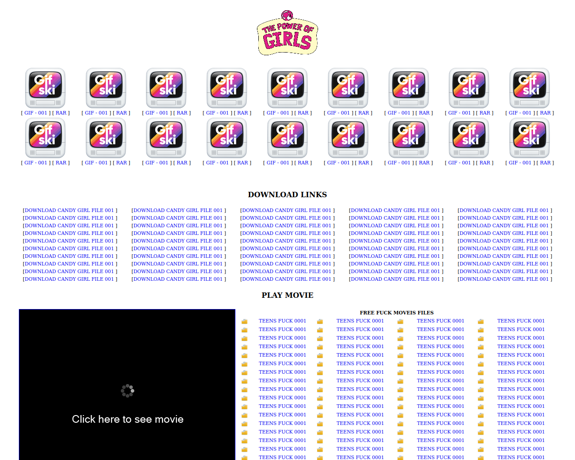Click 'Click here to see movie' text

tap(128, 419)
